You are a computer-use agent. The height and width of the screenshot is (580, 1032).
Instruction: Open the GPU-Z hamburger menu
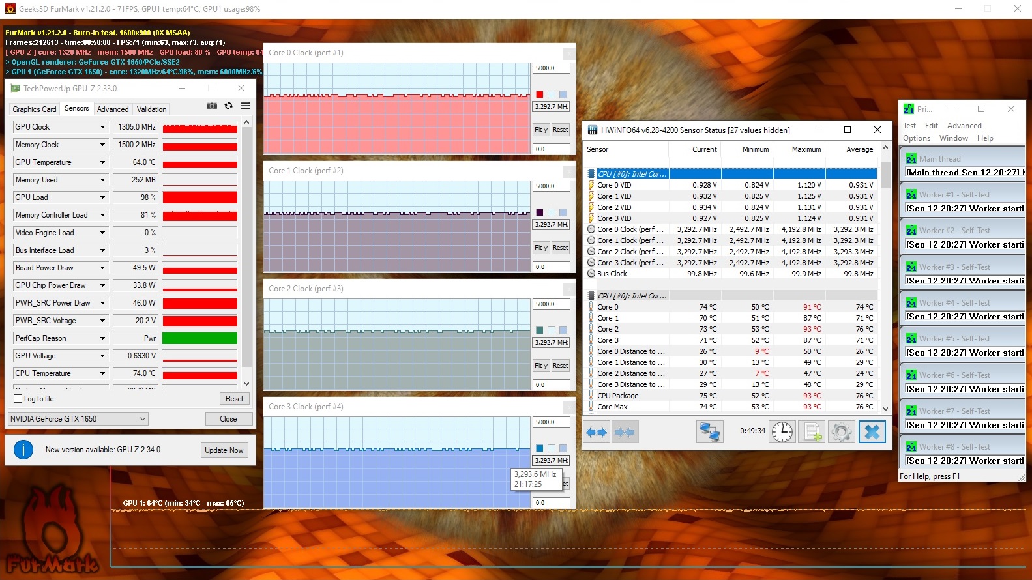(246, 106)
